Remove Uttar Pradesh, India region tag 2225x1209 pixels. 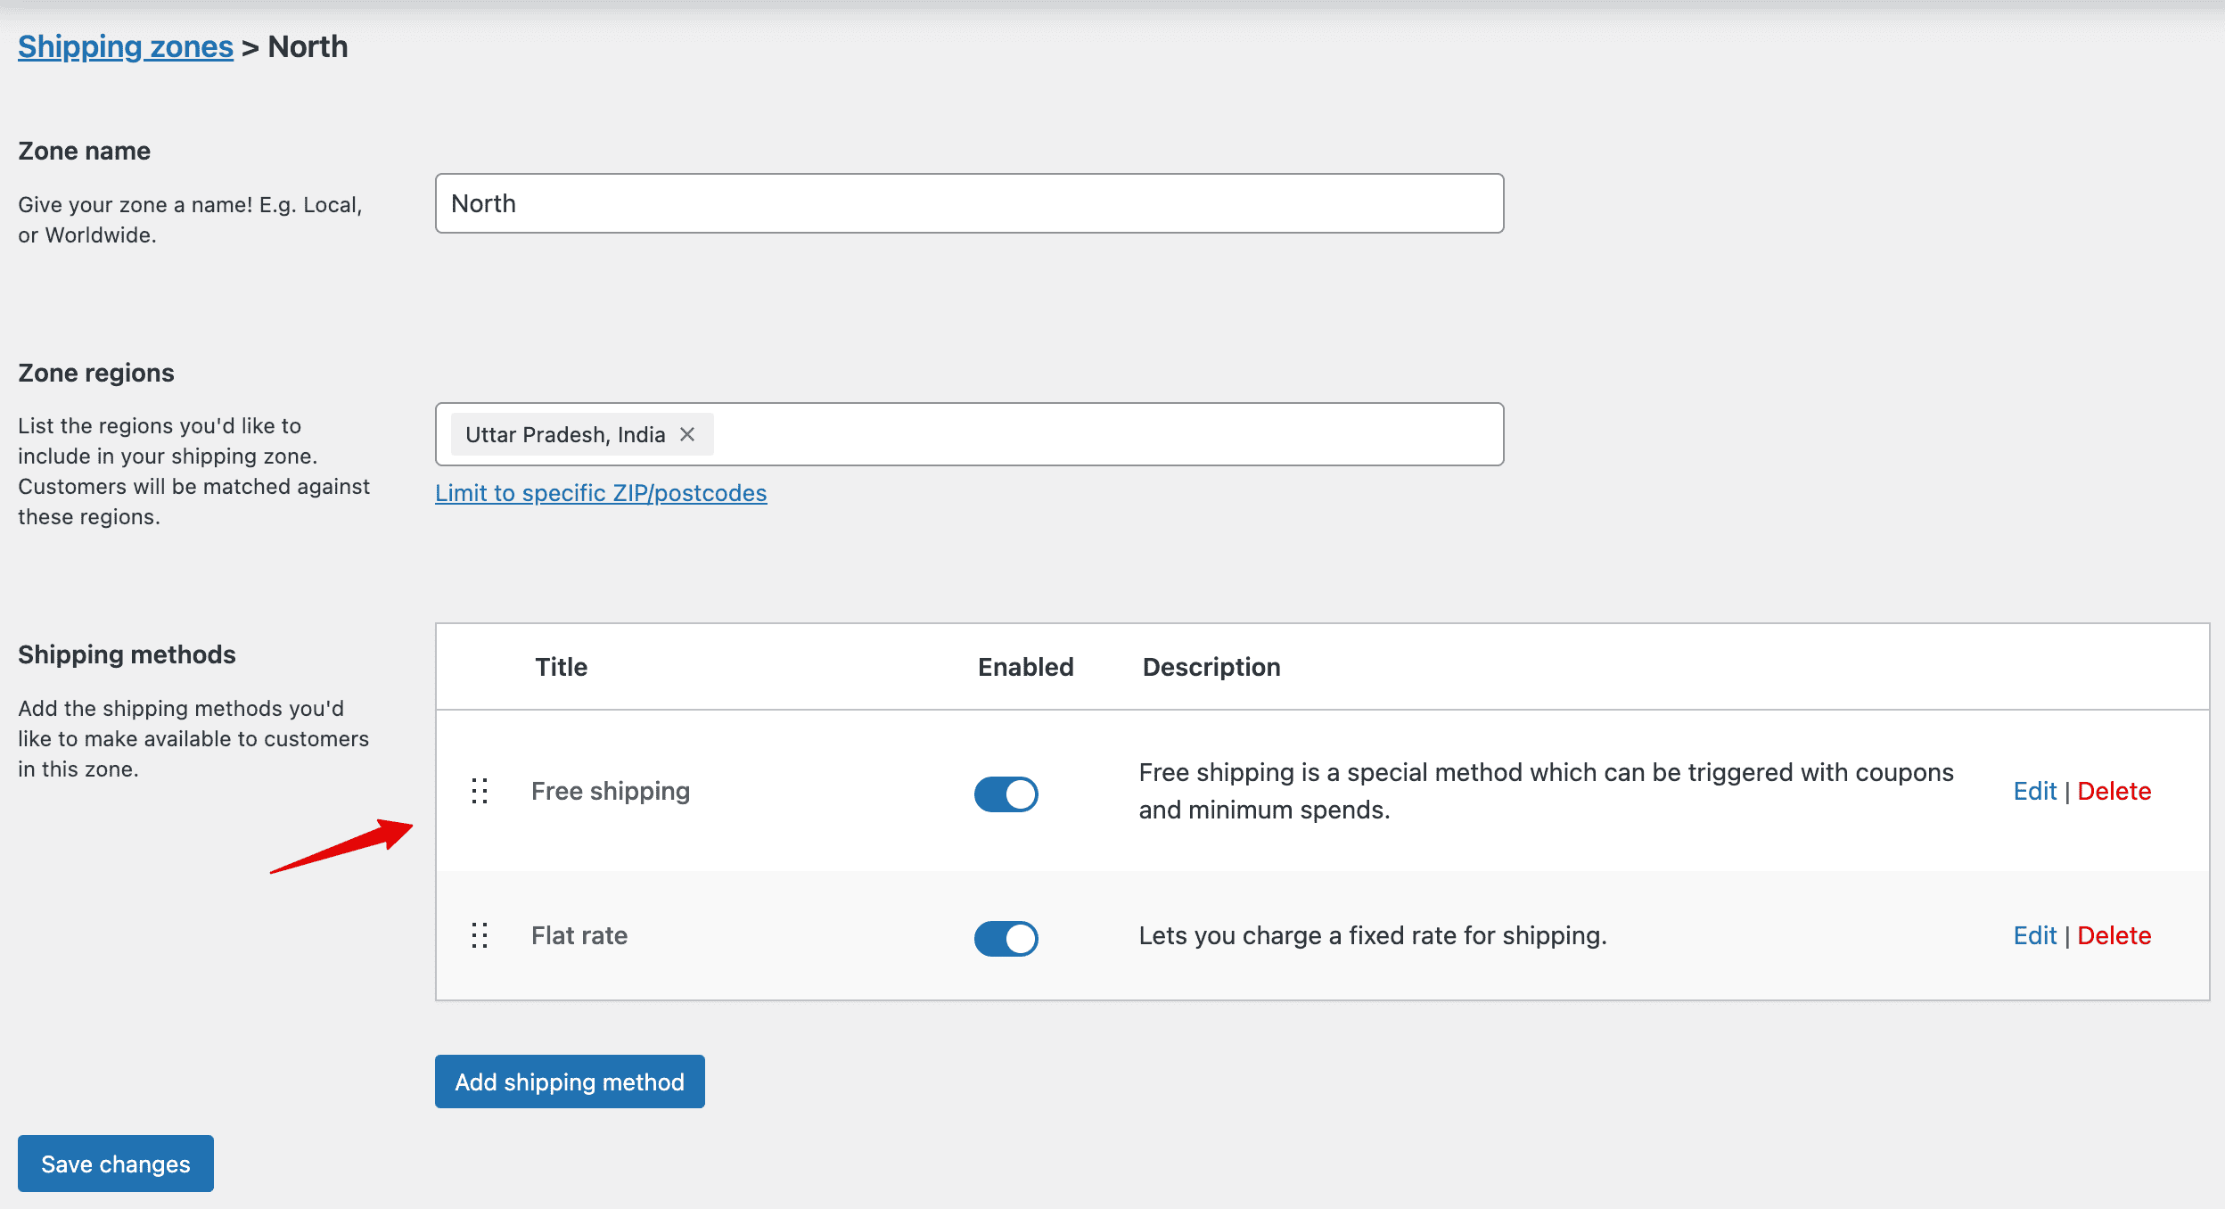(687, 434)
